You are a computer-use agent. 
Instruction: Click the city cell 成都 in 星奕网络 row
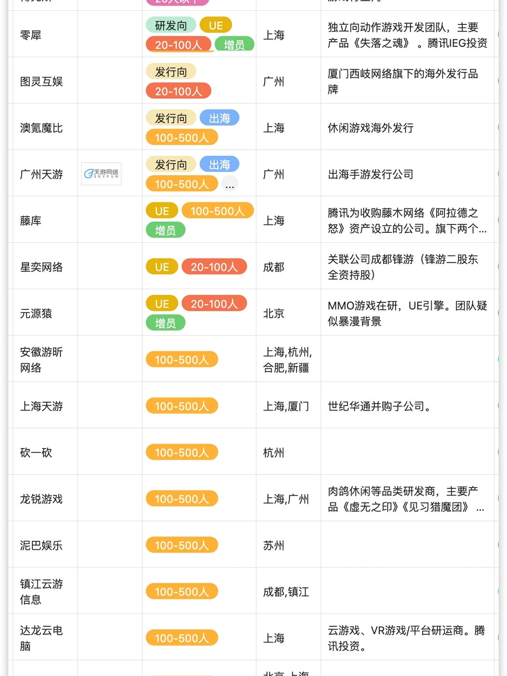[x=274, y=267]
